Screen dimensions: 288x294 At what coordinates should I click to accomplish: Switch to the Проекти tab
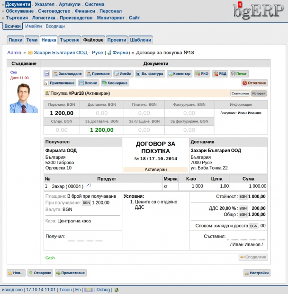coord(117,40)
